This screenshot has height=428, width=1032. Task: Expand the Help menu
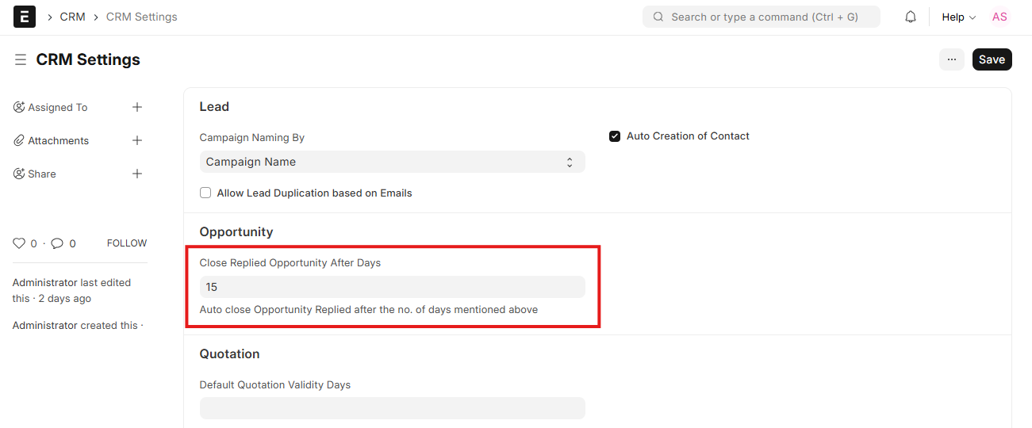958,17
